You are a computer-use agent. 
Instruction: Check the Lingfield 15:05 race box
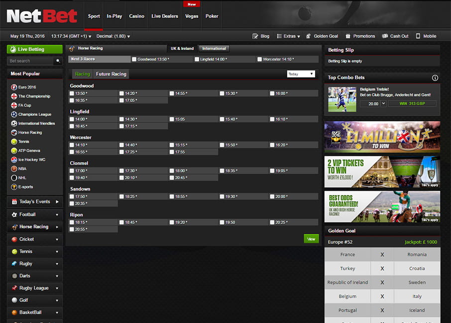[172, 119]
